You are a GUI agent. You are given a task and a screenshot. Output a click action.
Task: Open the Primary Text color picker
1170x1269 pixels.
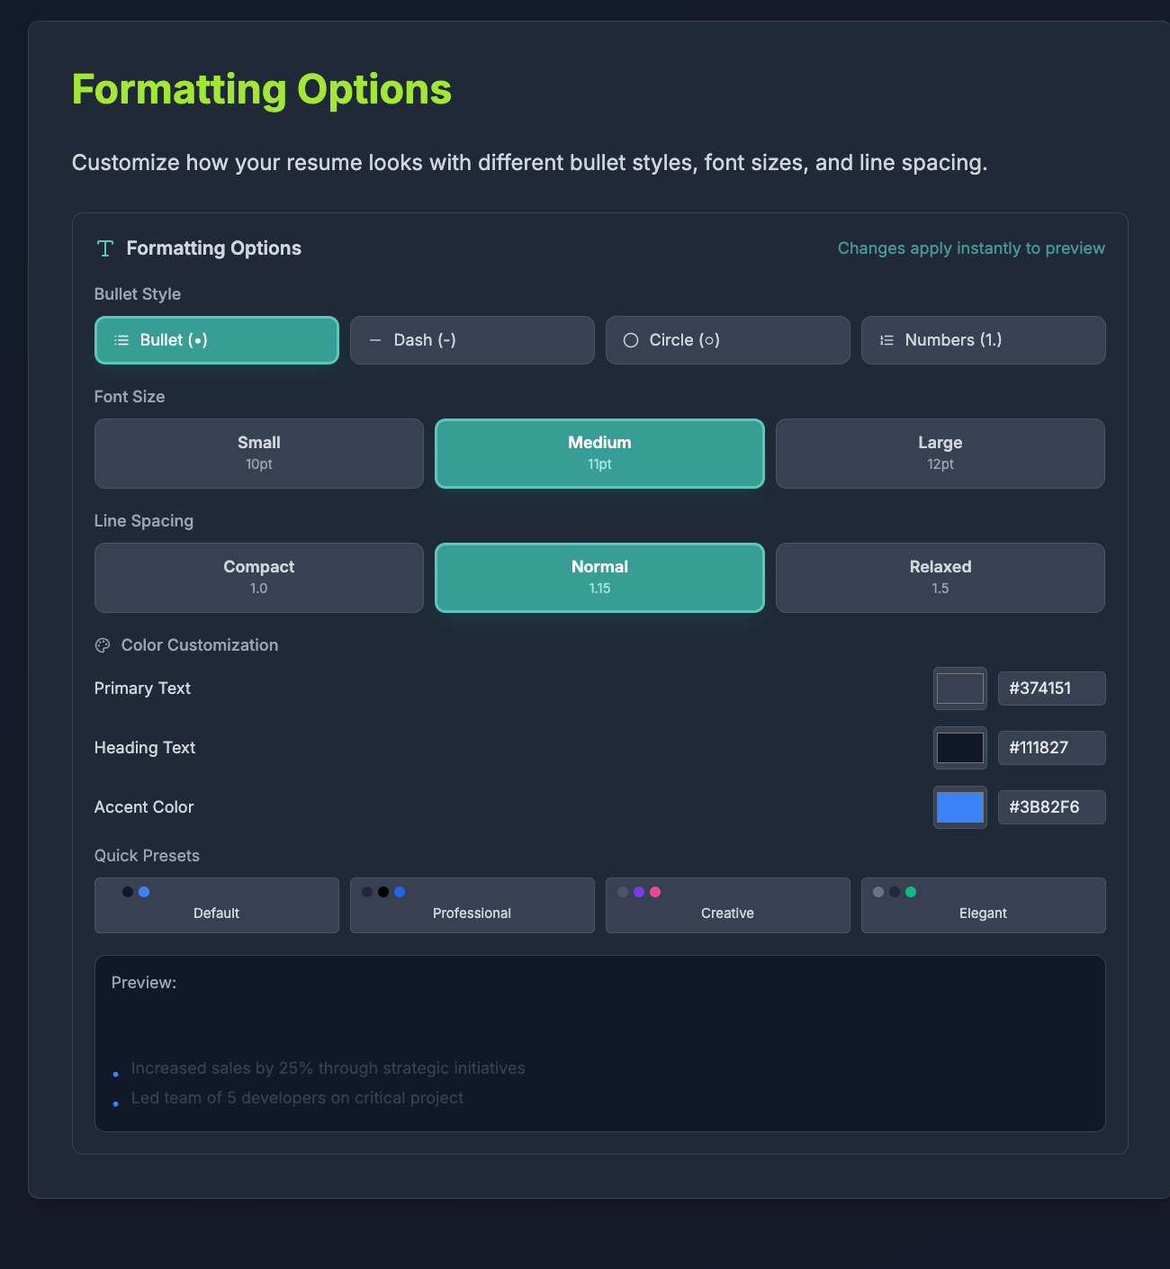[x=959, y=688]
